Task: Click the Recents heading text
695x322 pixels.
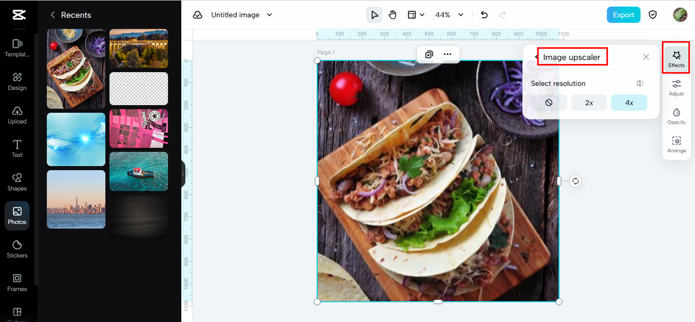Action: 76,15
